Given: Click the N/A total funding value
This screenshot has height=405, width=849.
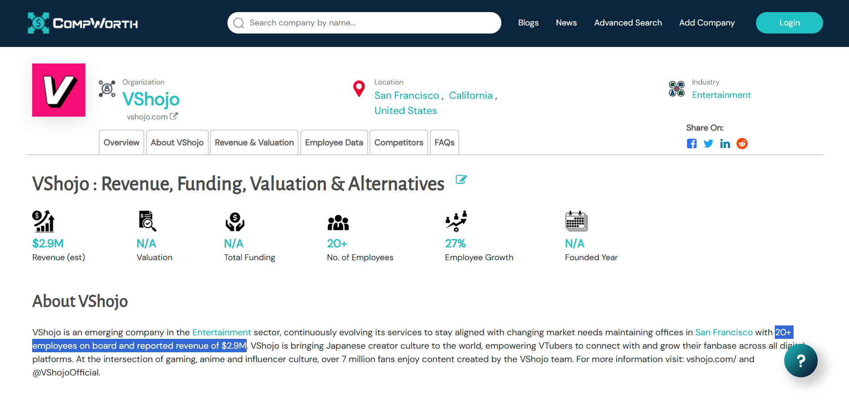Looking at the screenshot, I should [x=234, y=244].
